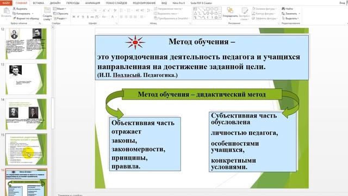Click Копировать (Copy) button
This screenshot has height=196, width=348.
tap(21, 14)
